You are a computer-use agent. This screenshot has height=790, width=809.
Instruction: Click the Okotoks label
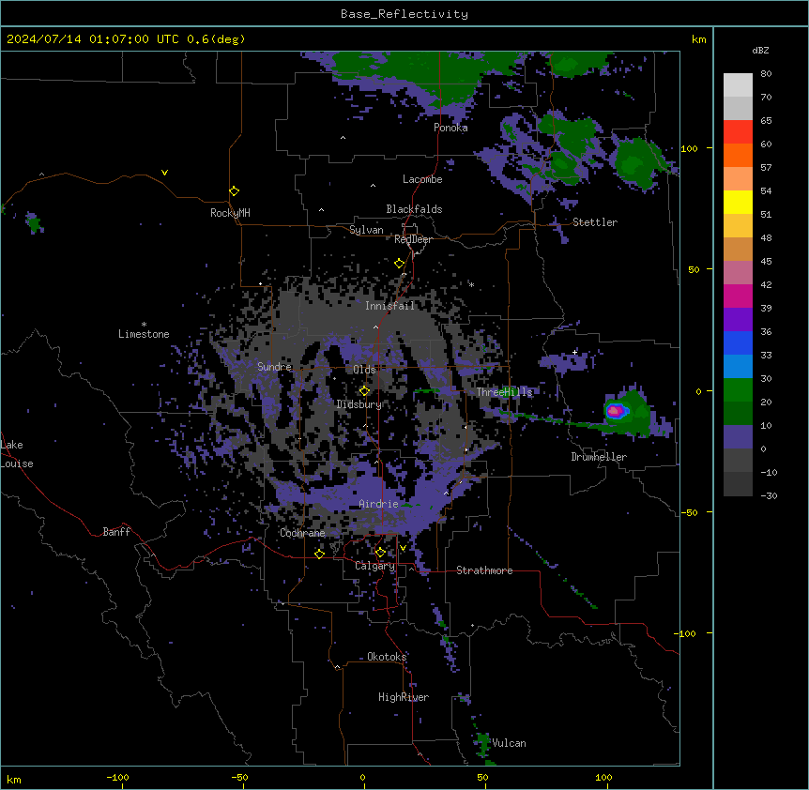(x=387, y=657)
